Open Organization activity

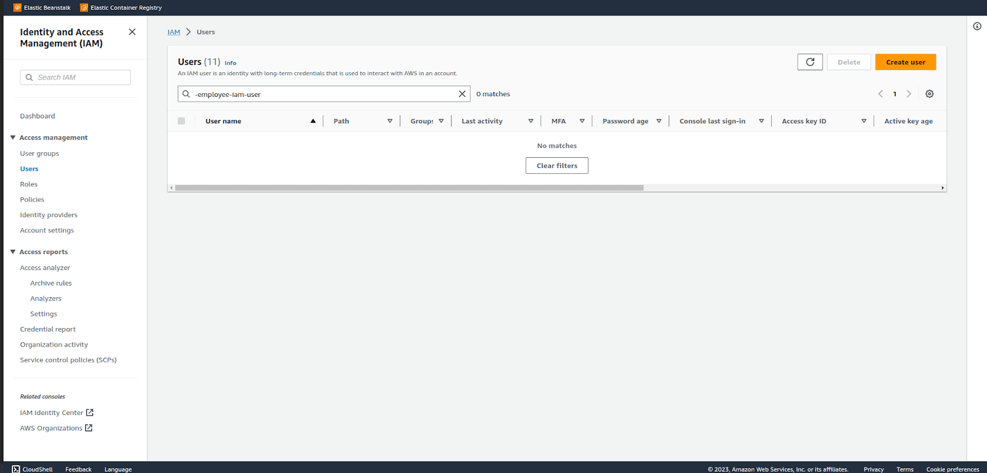click(x=54, y=345)
